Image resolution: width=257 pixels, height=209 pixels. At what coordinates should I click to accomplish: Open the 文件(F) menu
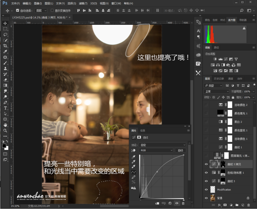coord(15,3)
